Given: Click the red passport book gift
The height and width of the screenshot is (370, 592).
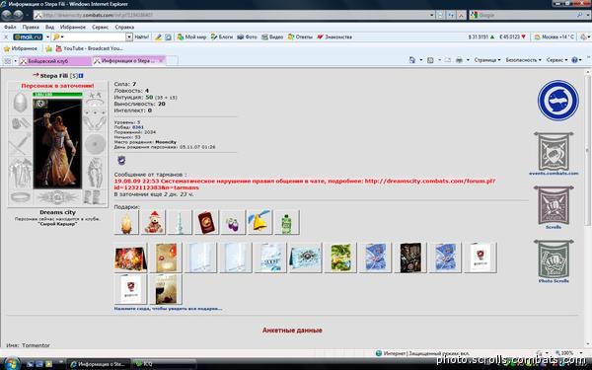Looking at the screenshot, I should [206, 223].
